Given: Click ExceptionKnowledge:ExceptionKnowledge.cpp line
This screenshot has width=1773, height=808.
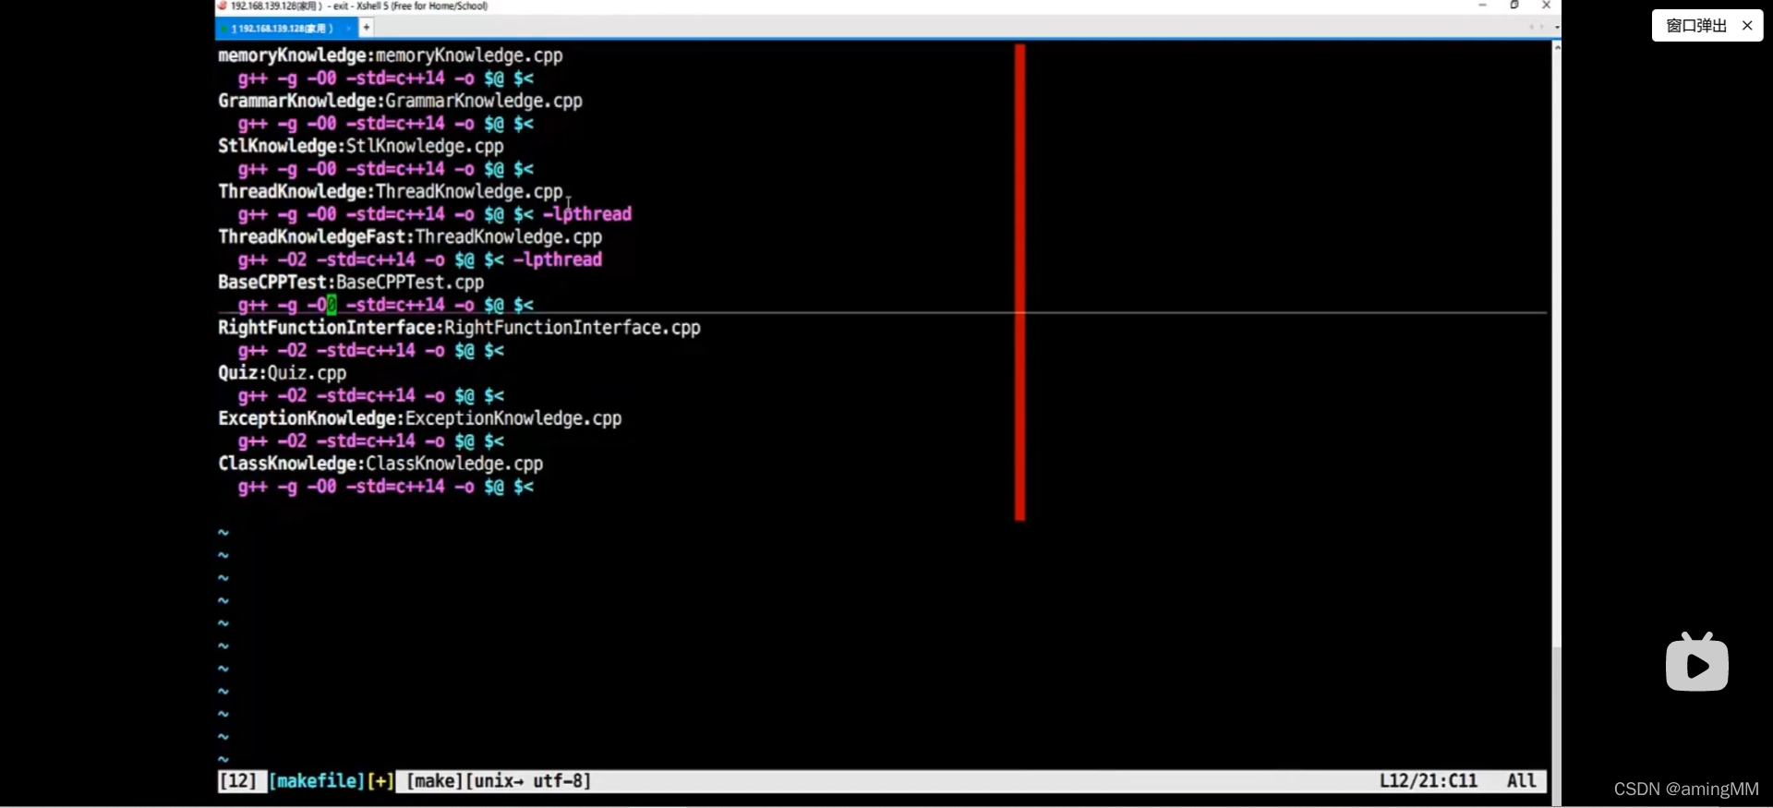Looking at the screenshot, I should pos(420,417).
